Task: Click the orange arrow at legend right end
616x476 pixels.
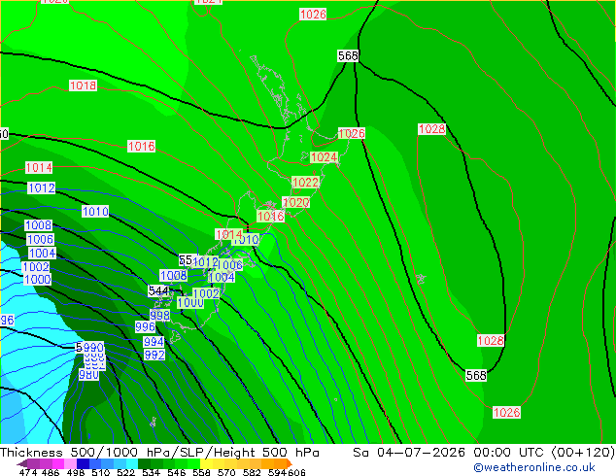Action: tap(290, 464)
